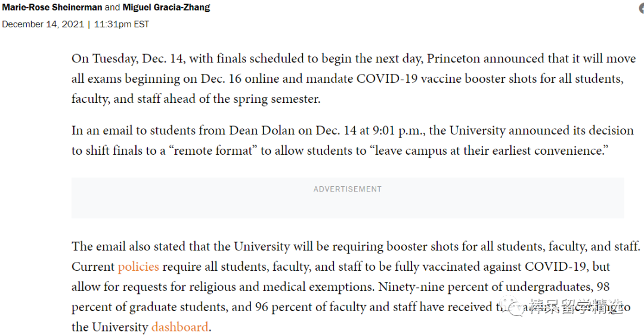Click the paragraph starting "On Tuesday, Dec. 14"
Image resolution: width=644 pixels, height=335 pixels.
click(354, 79)
